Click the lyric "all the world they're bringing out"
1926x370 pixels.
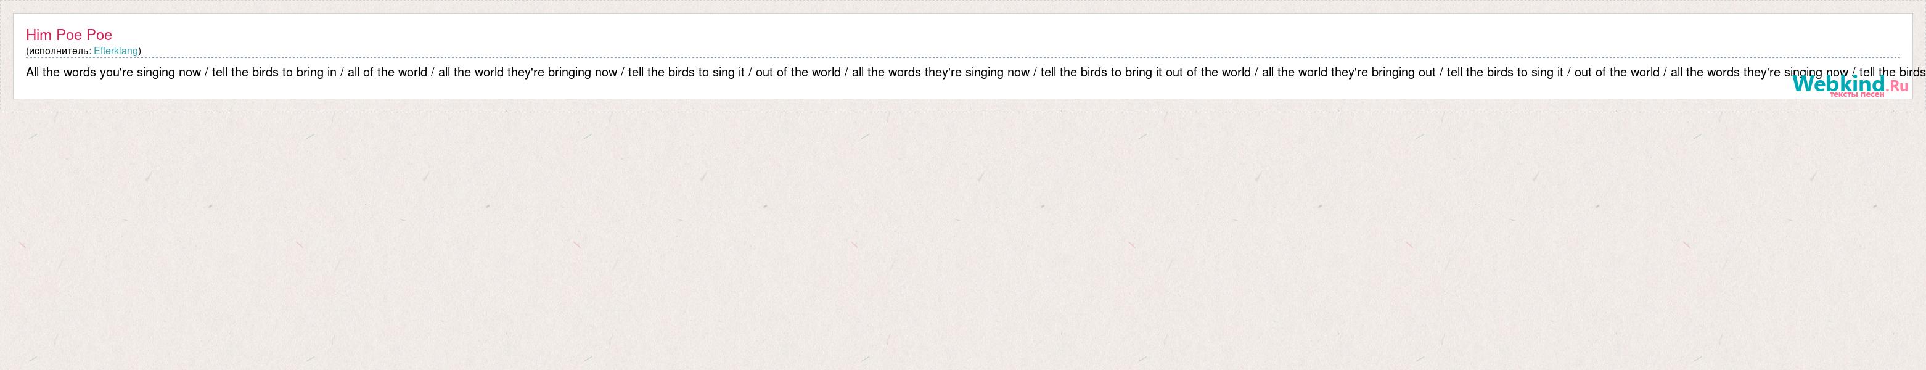[1349, 73]
